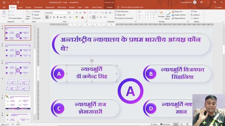
Task: Toggle Bold formatting
Action: pyautogui.click(x=47, y=17)
